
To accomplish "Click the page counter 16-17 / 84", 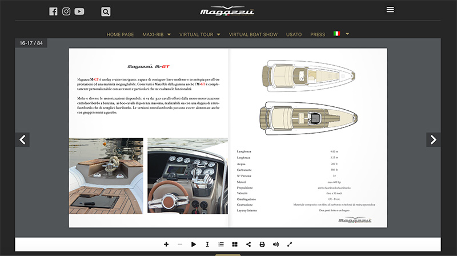I will tap(31, 43).
